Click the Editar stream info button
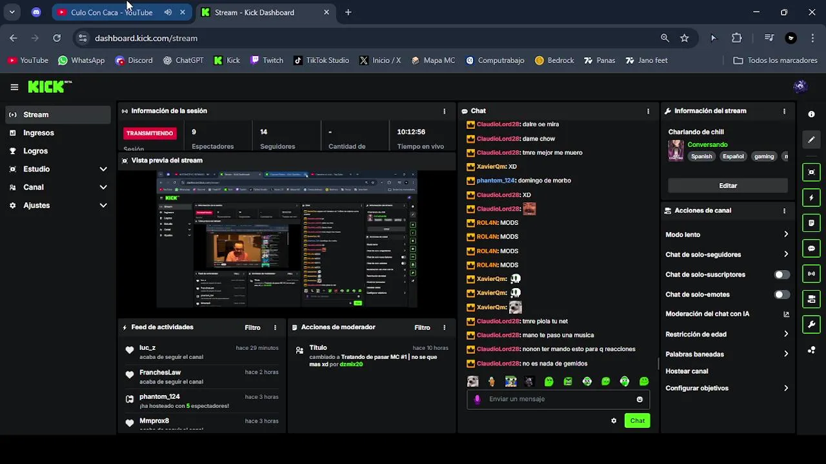Viewport: 826px width, 464px height. (x=728, y=186)
